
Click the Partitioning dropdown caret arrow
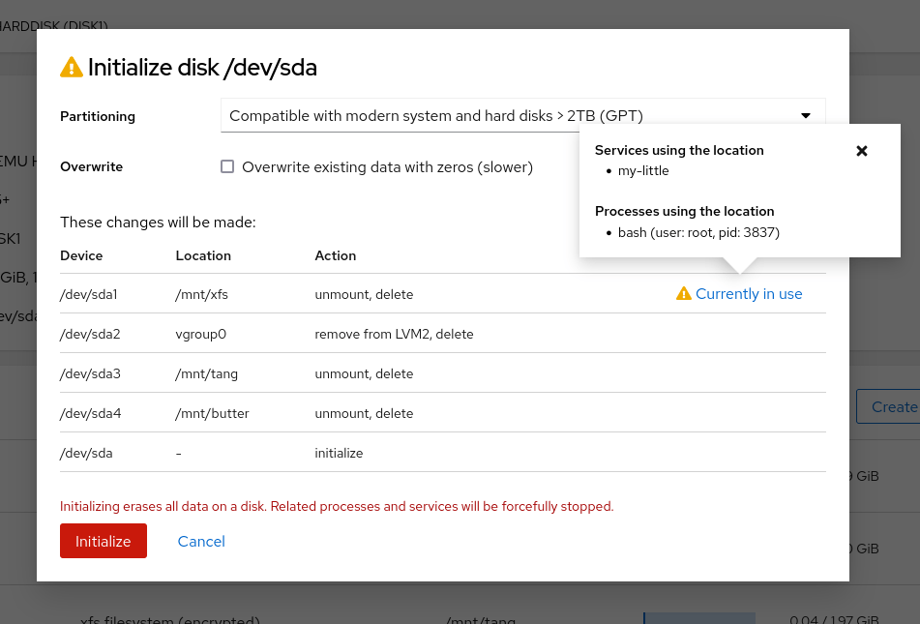pos(805,116)
